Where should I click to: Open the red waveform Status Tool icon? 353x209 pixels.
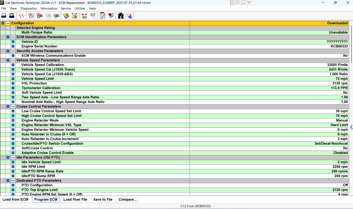[22, 15]
